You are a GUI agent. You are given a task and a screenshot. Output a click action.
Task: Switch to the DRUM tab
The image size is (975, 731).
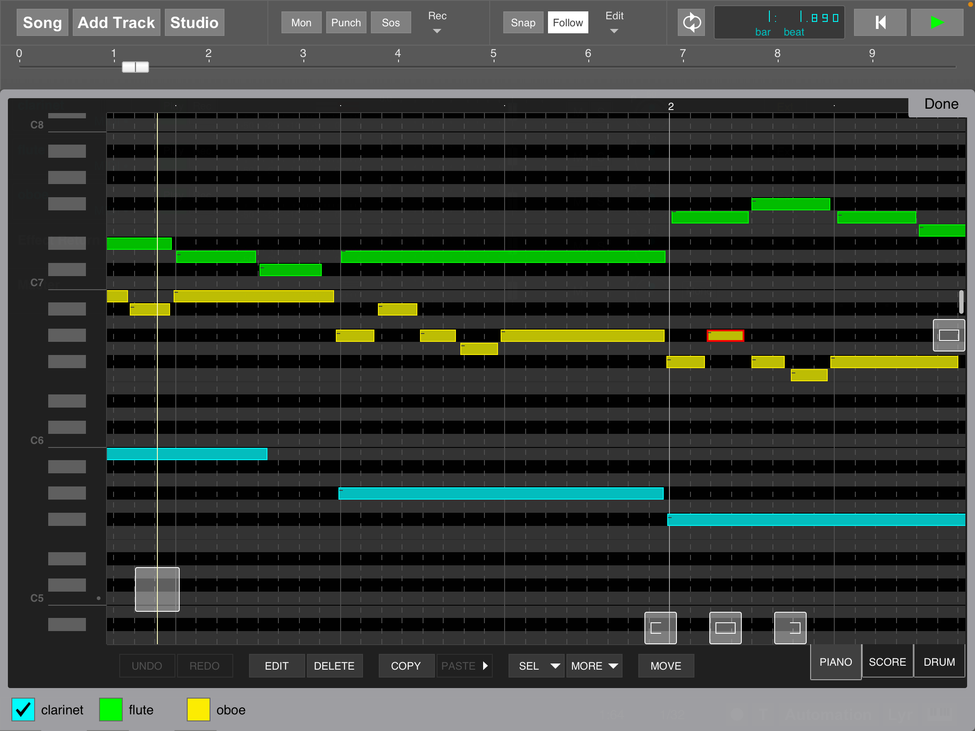click(x=939, y=662)
